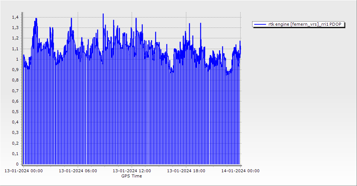Click the 0,9 value on the y-axis

(15, 70)
